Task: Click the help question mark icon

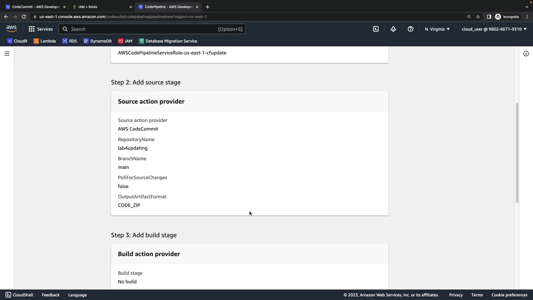Action: pos(410,29)
